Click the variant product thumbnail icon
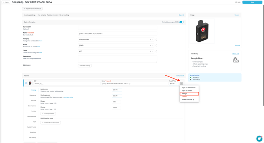Viewport: 264px width, 143px height. 30,83
